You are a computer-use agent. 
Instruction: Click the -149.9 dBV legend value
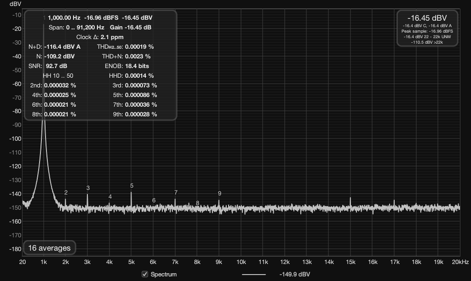tap(295, 275)
